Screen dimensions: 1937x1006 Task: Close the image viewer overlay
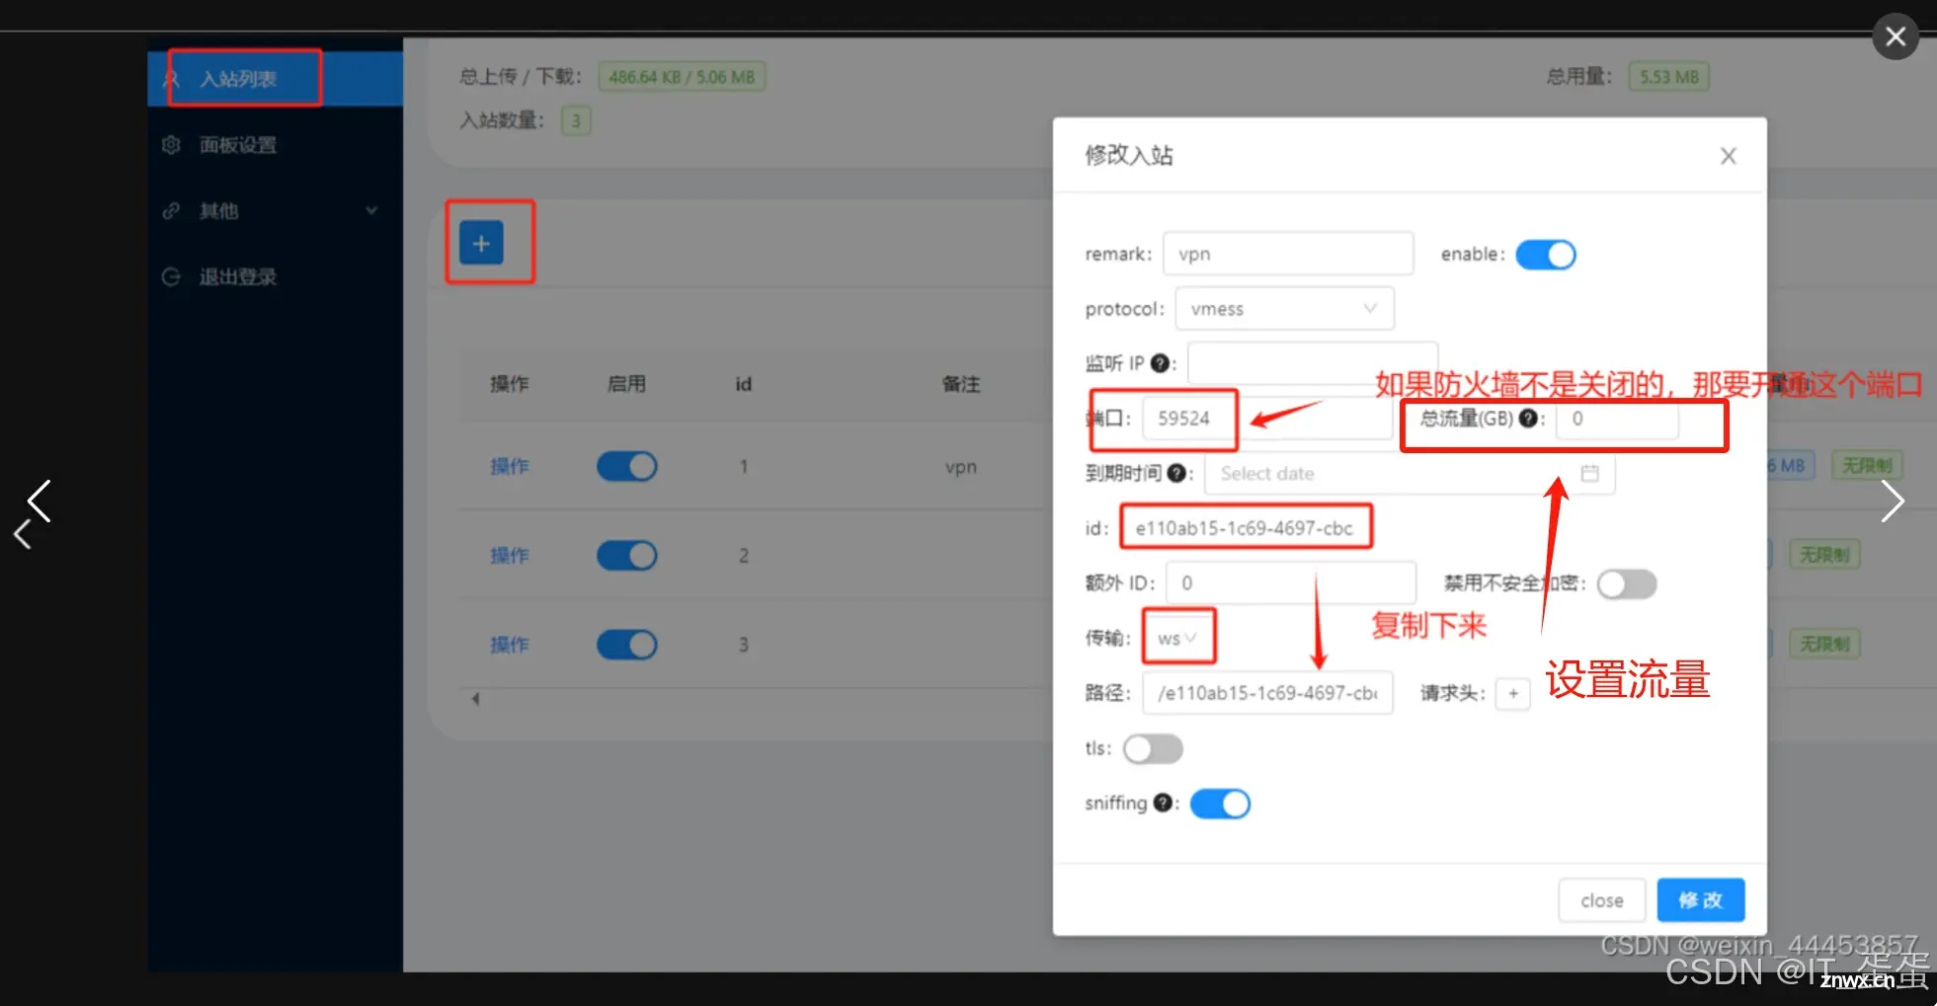coord(1895,37)
